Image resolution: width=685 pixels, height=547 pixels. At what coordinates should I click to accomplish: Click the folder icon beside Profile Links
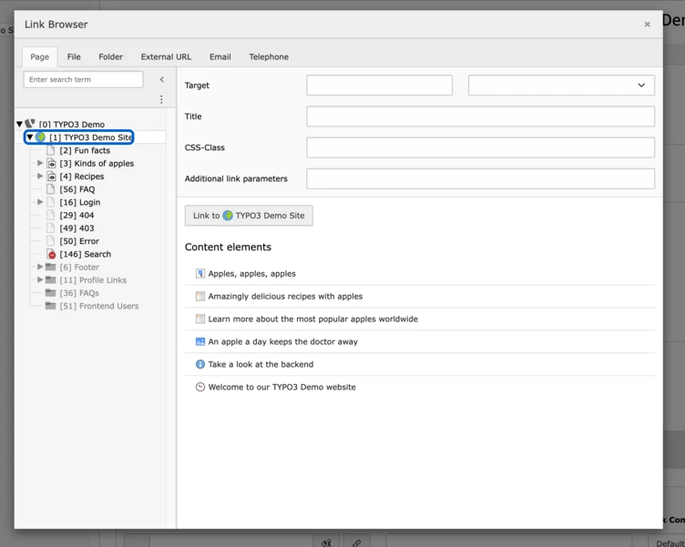click(51, 279)
